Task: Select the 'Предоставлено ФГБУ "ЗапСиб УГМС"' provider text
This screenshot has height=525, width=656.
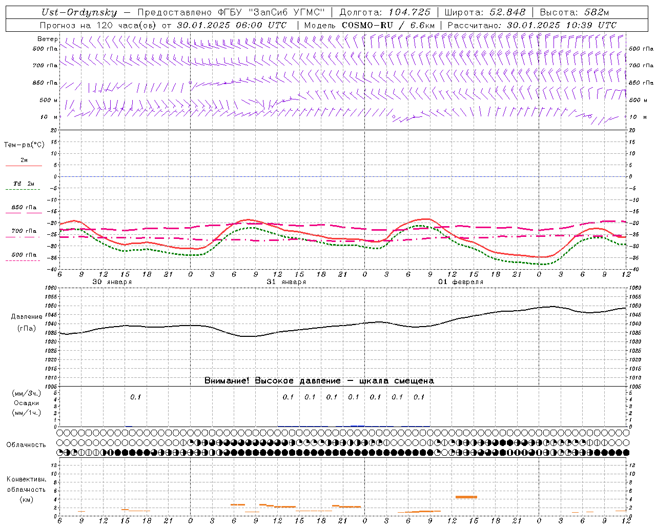Action: pyautogui.click(x=231, y=13)
